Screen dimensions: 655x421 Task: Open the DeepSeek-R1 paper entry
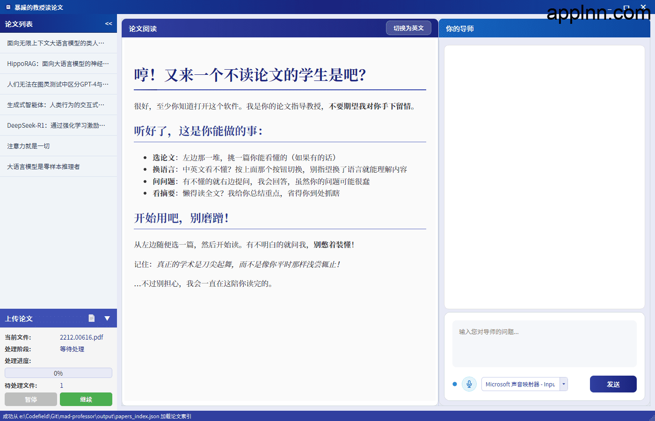(58, 125)
